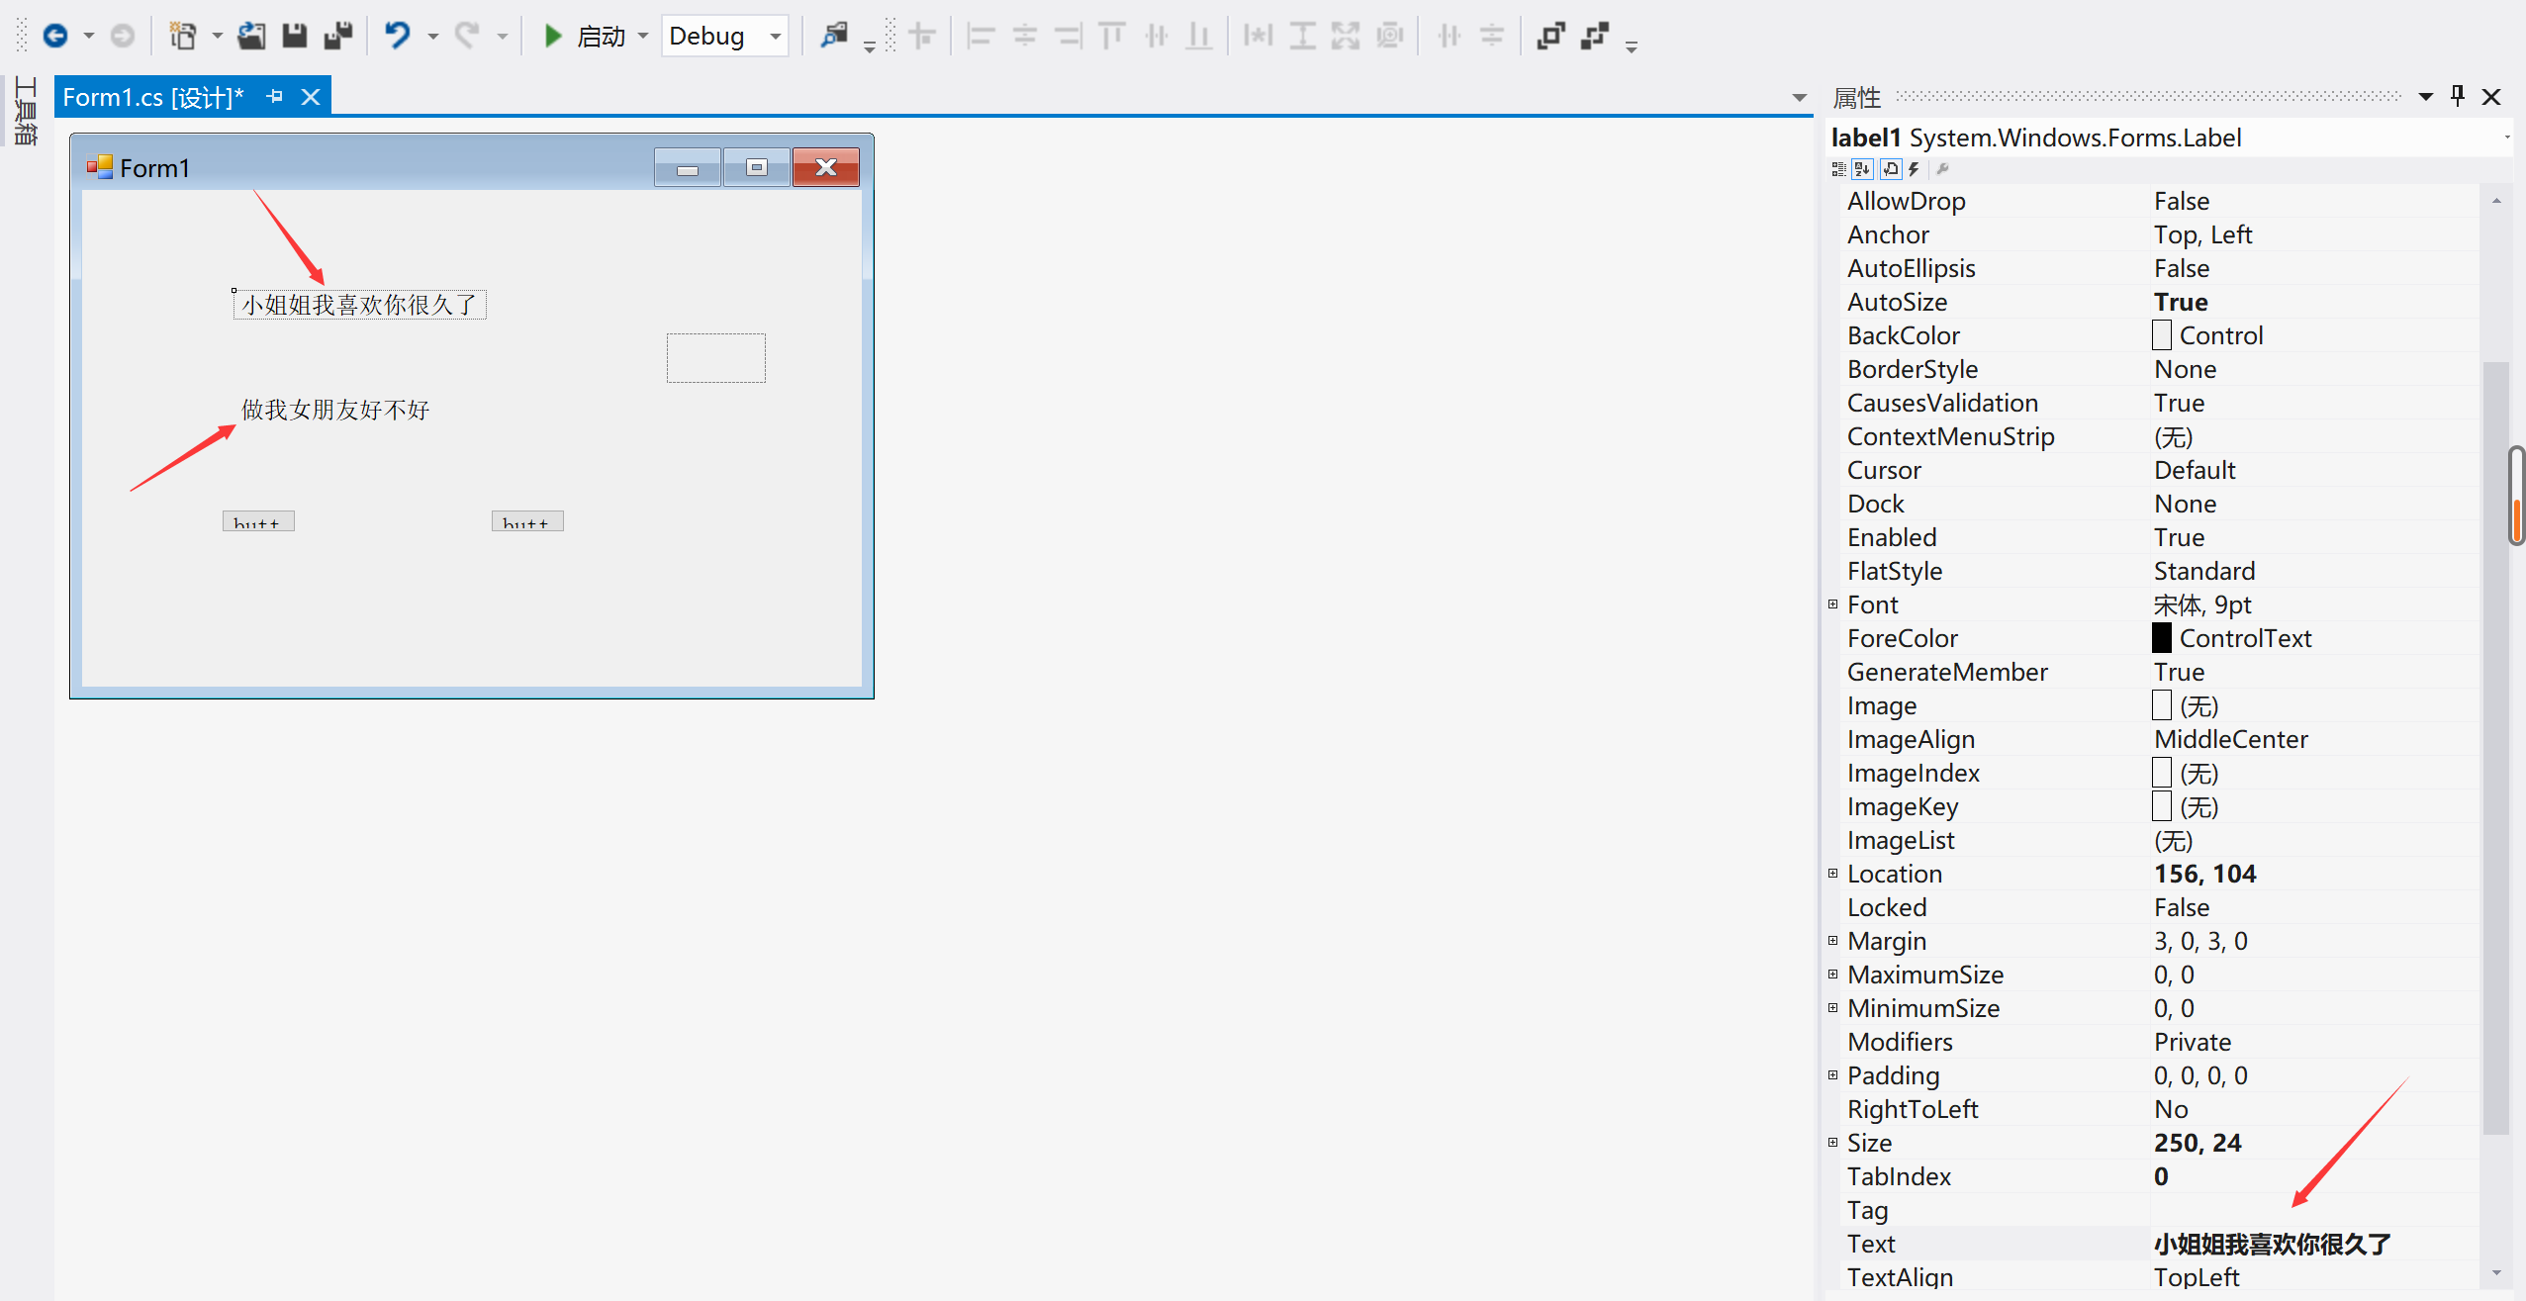
Task: Open layout toolbar overflow options arrow
Action: point(1632,46)
